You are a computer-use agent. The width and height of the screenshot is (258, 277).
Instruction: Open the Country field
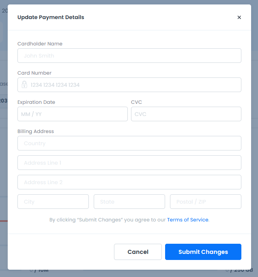129,143
